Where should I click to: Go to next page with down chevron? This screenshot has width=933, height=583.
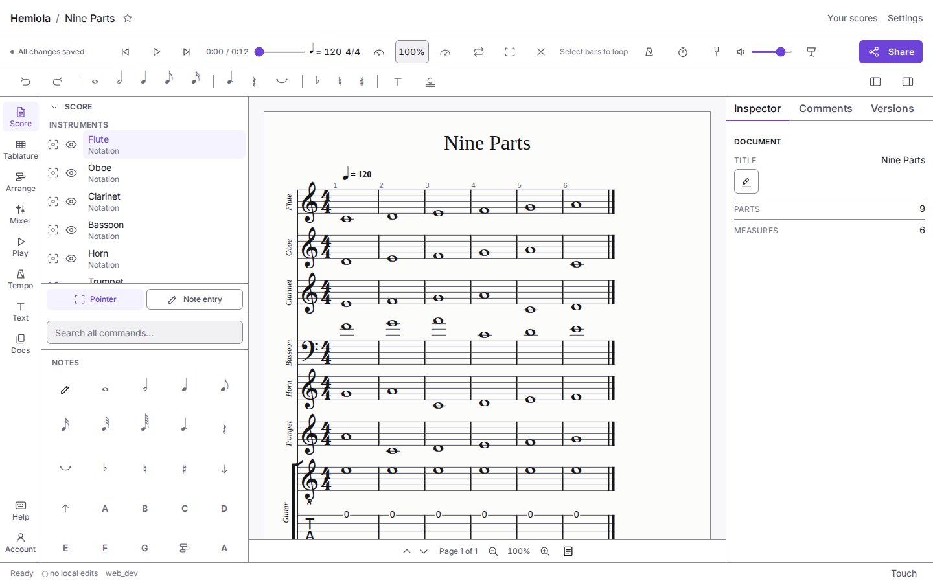tap(424, 551)
